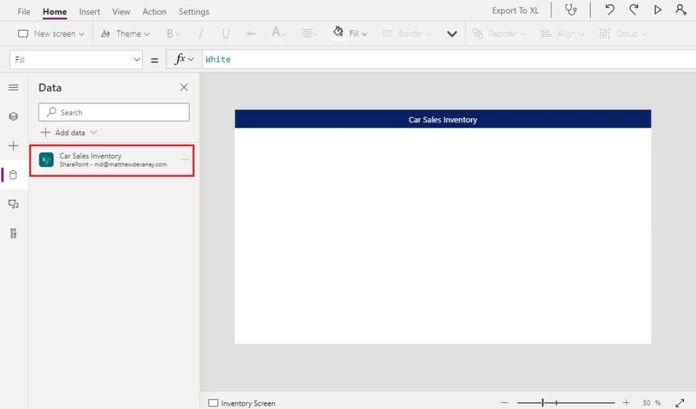Toggle italic formatting
Image resolution: width=696 pixels, height=409 pixels.
click(x=202, y=33)
